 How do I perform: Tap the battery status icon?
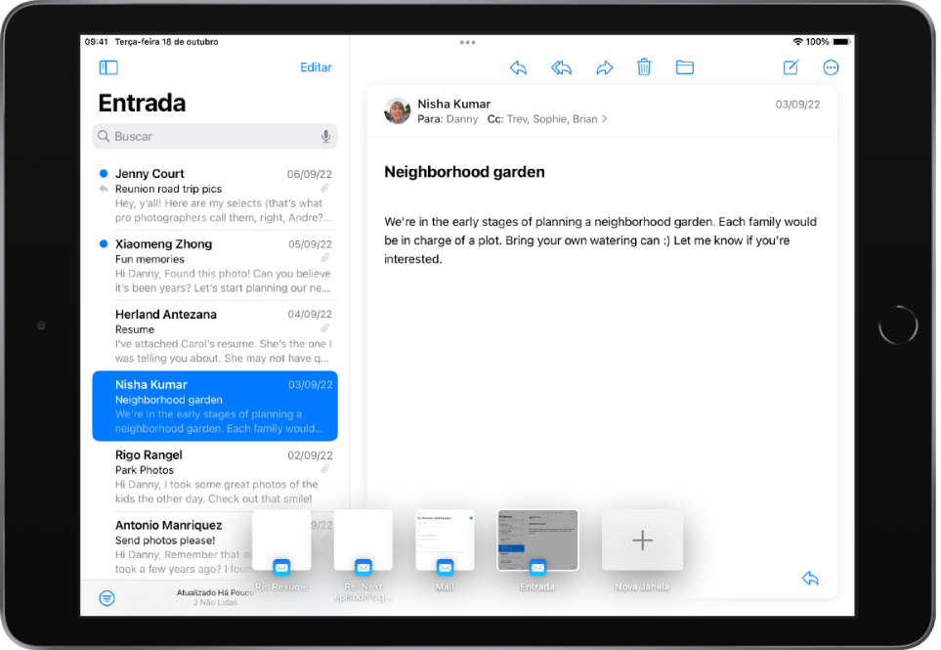[841, 41]
